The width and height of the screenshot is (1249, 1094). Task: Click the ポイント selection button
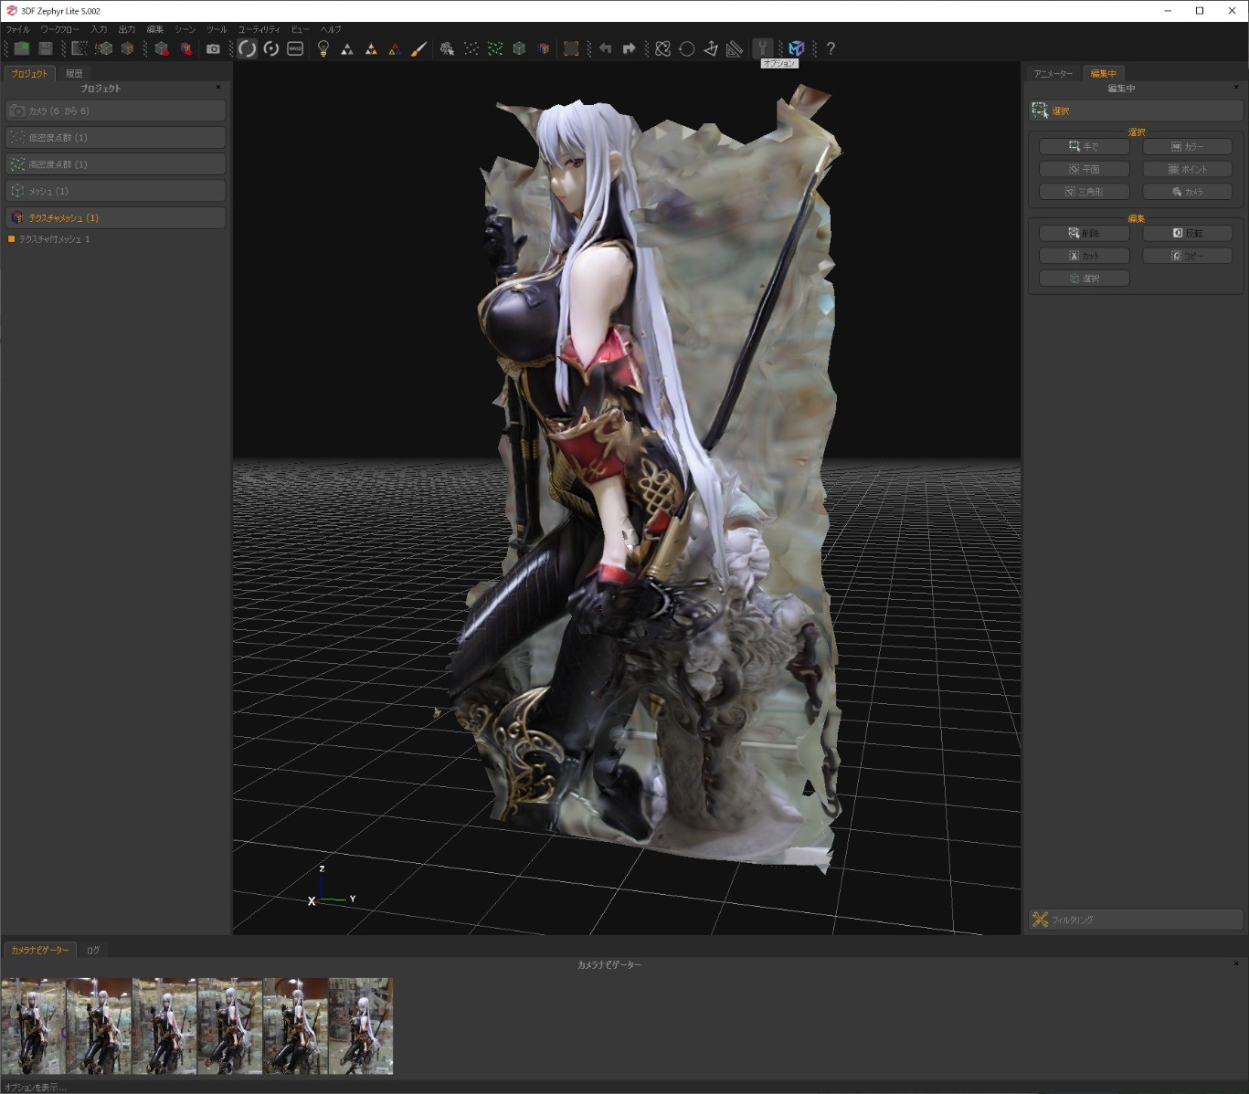pos(1188,169)
